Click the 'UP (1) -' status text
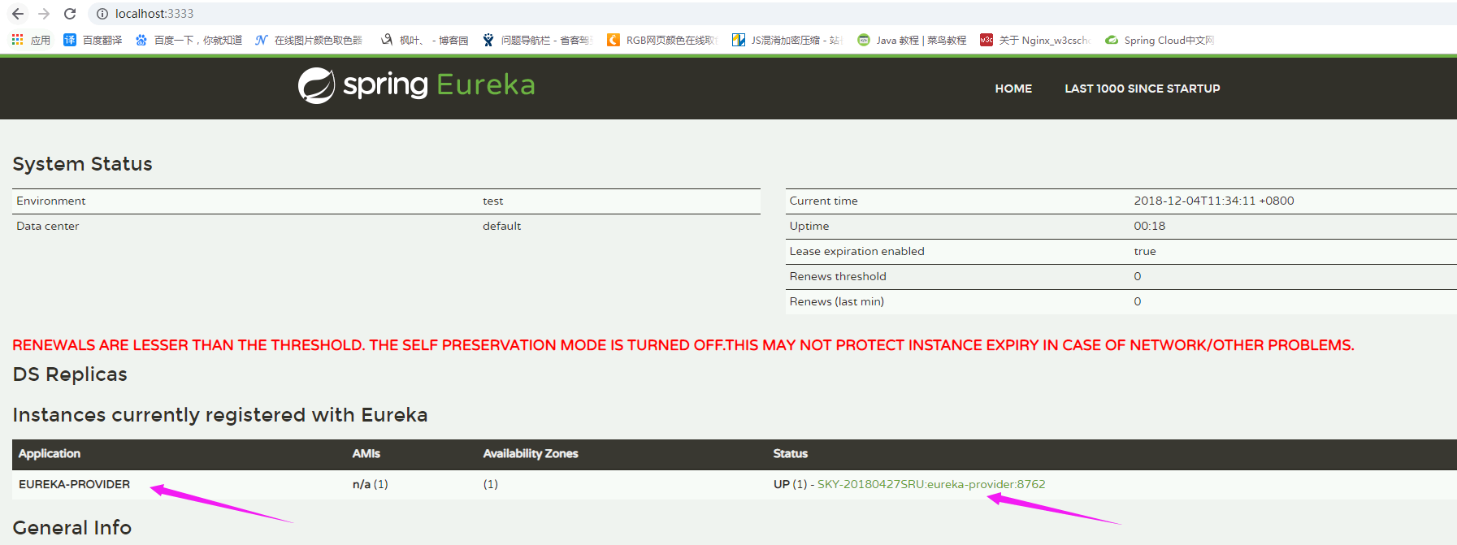This screenshot has width=1457, height=545. coord(793,484)
